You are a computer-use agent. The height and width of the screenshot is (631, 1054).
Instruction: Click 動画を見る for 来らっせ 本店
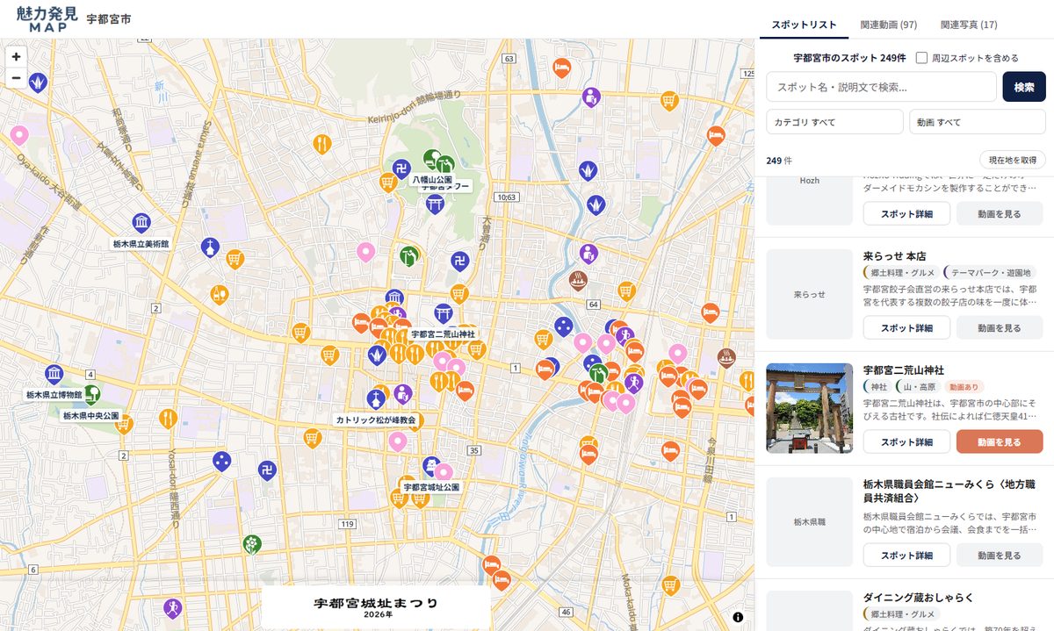[1000, 327]
